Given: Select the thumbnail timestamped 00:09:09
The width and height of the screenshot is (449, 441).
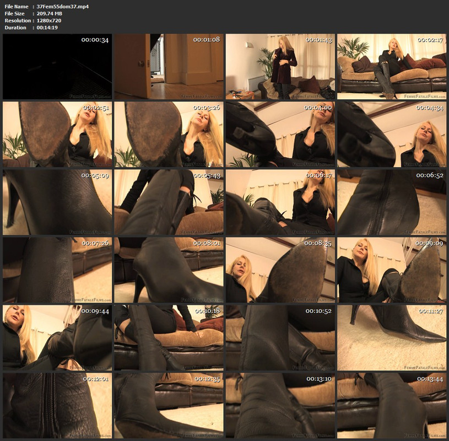Looking at the screenshot, I should tap(392, 270).
